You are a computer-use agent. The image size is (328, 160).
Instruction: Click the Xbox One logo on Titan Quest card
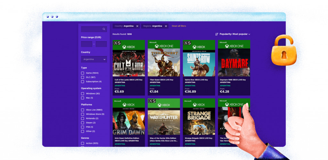(x=164, y=46)
